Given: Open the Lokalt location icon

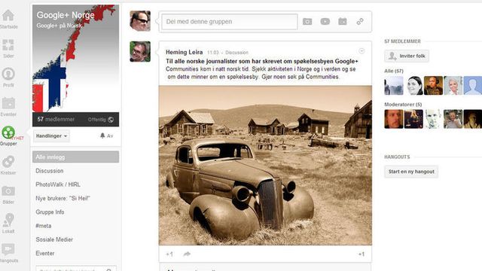Looking at the screenshot, I should coord(8,221).
